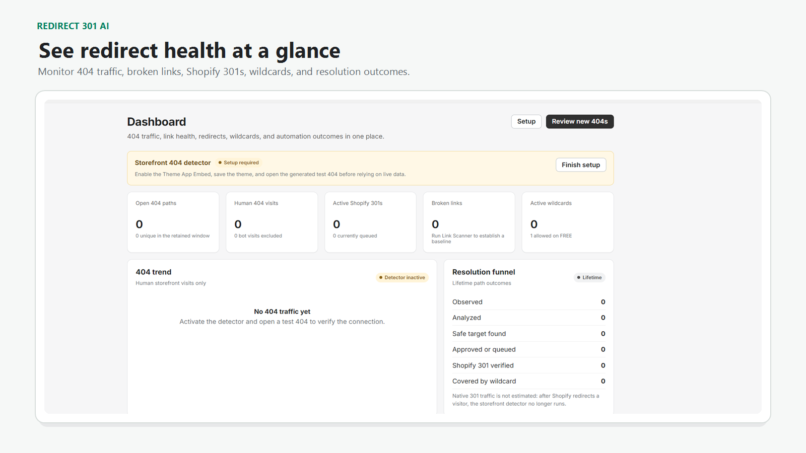Select the Approved or queued row
Image resolution: width=806 pixels, height=453 pixels.
point(529,349)
